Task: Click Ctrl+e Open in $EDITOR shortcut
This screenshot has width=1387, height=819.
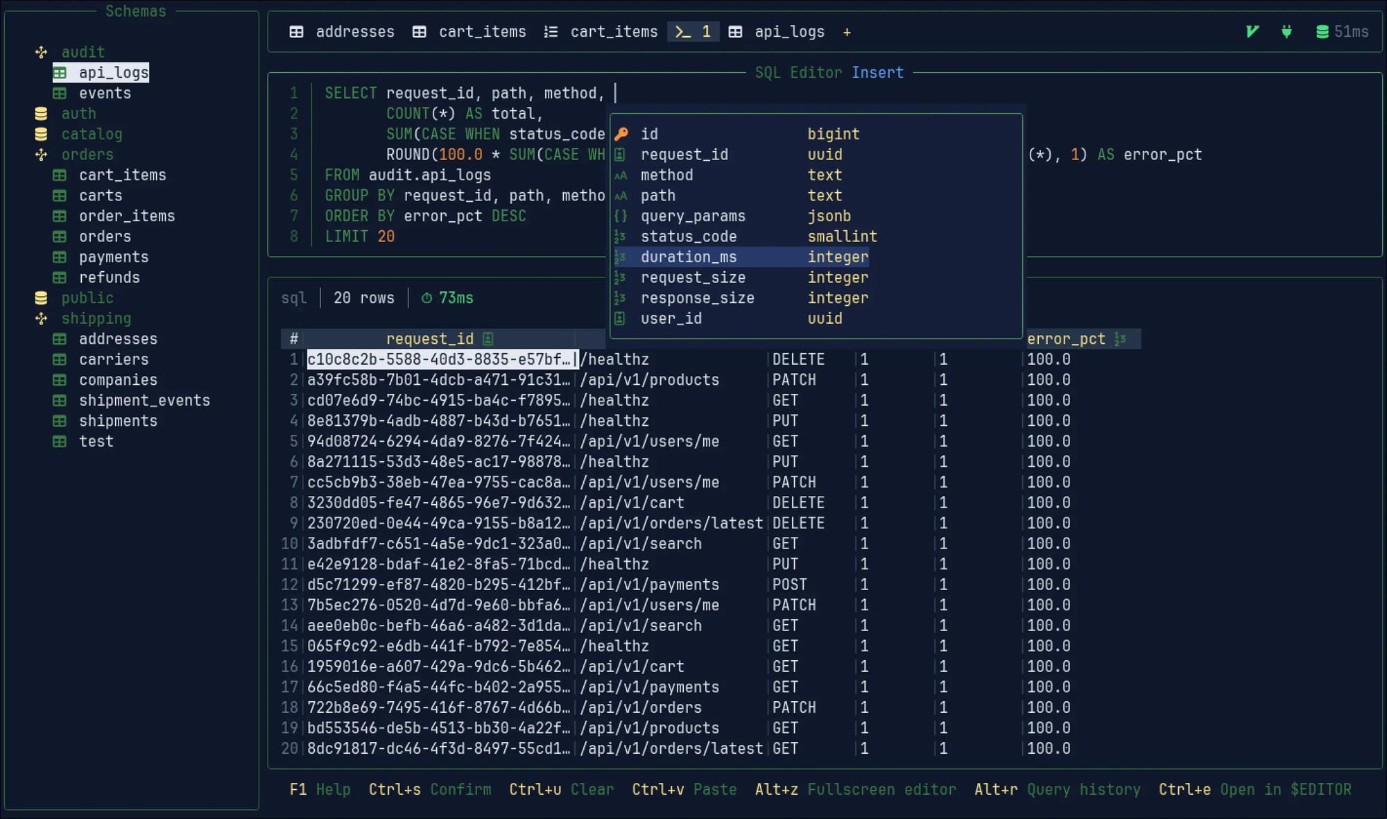Action: (1255, 789)
